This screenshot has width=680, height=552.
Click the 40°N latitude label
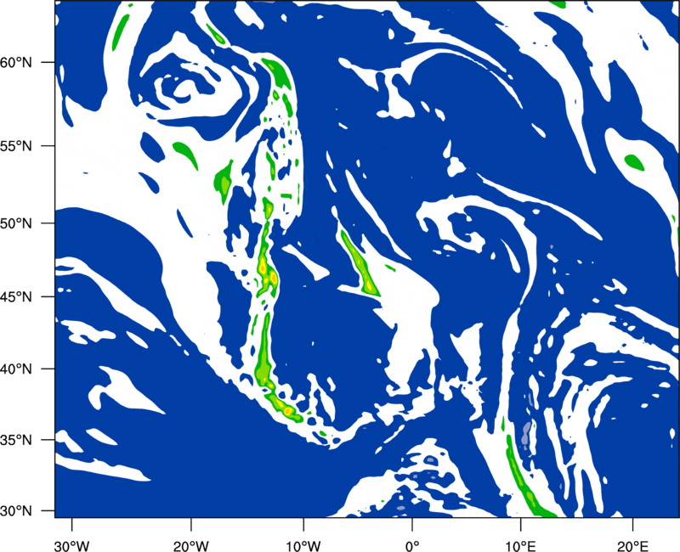tap(16, 369)
